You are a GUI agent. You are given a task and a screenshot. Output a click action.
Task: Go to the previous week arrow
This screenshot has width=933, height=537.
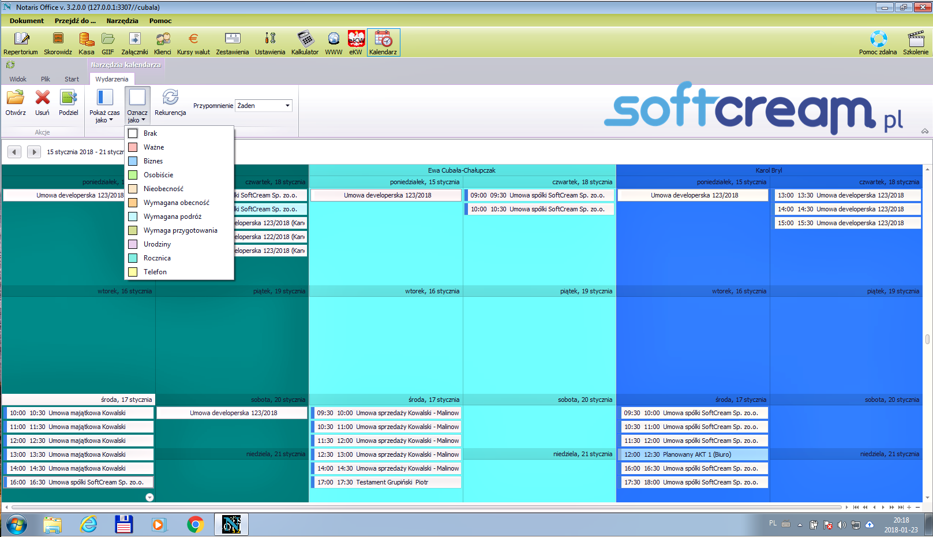(x=14, y=152)
